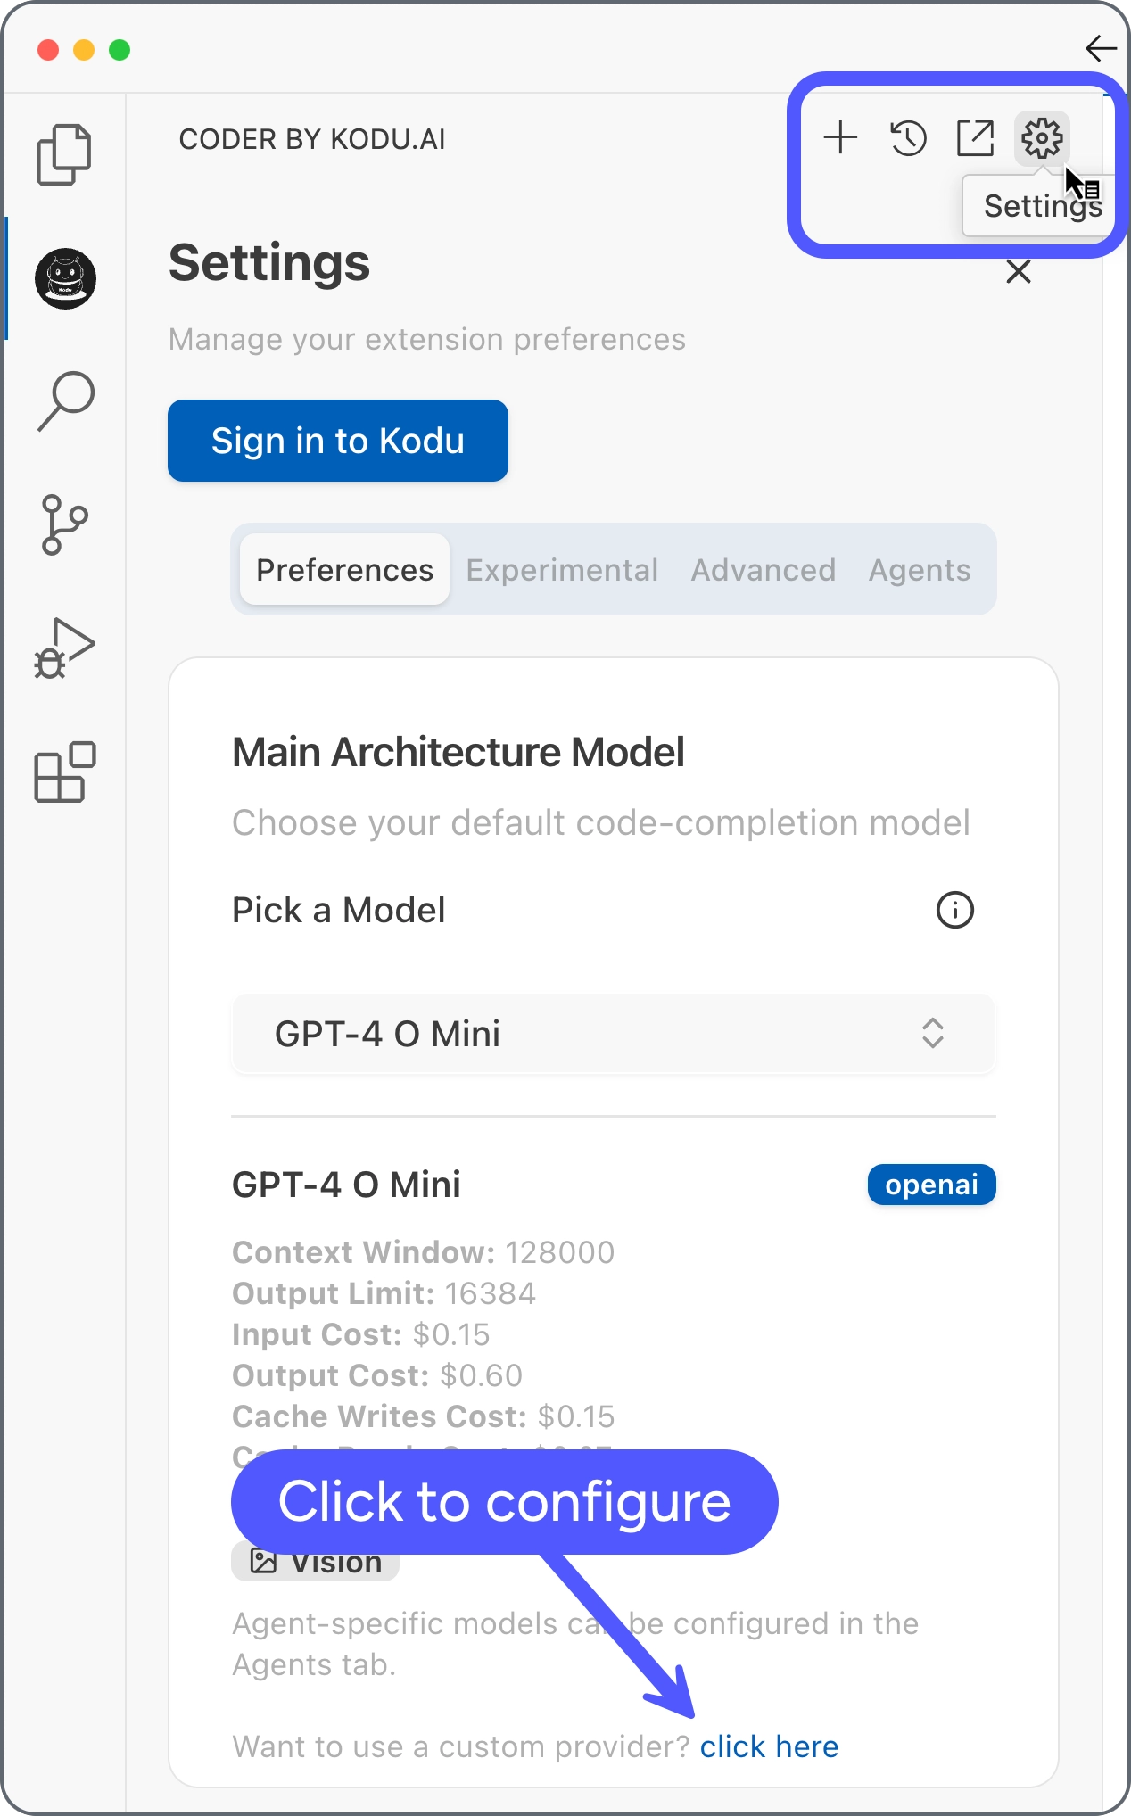Click the "Manage your extension preferences" subtitle
Screen dimensions: 1131x1816
tap(427, 339)
